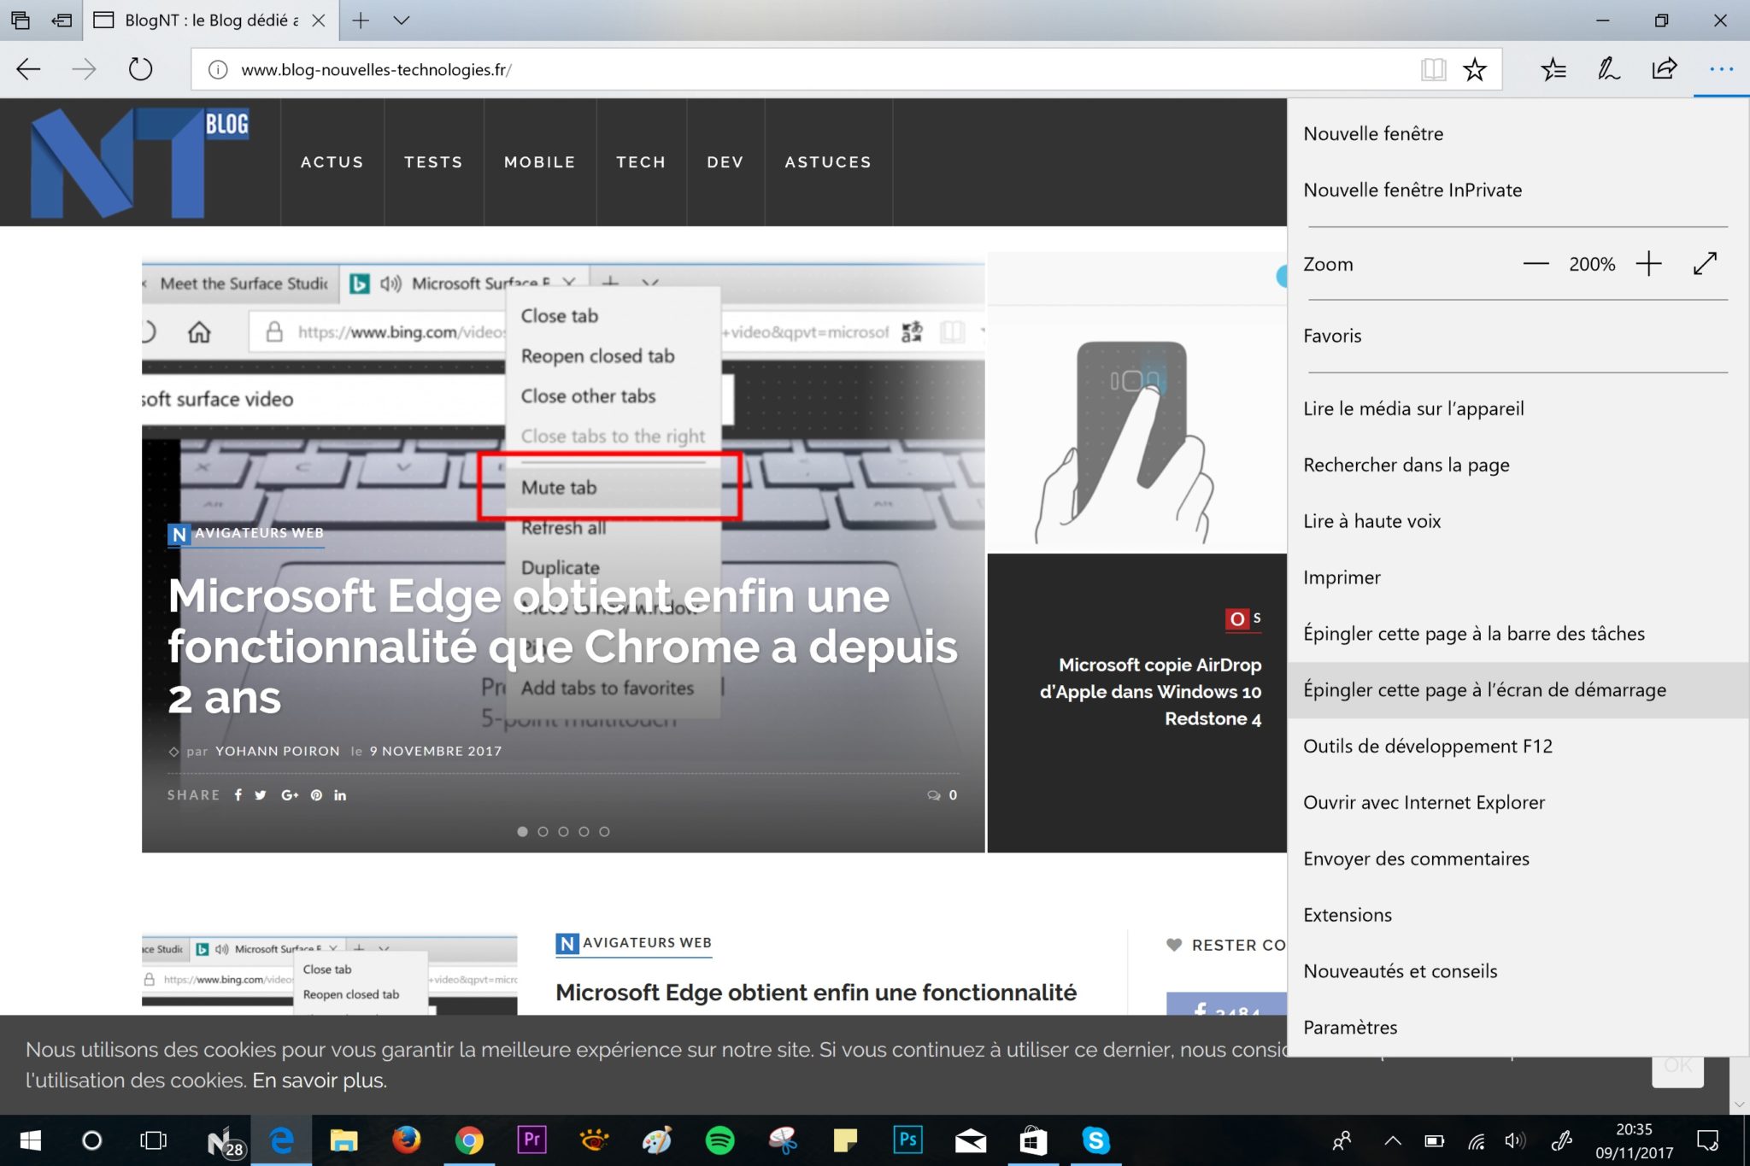Launch Photoshop from taskbar

907,1140
